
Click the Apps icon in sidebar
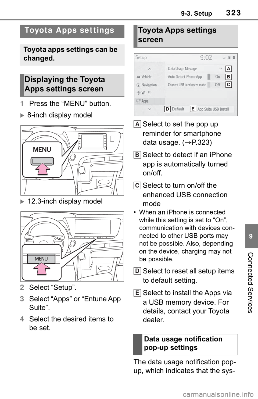click(138, 101)
